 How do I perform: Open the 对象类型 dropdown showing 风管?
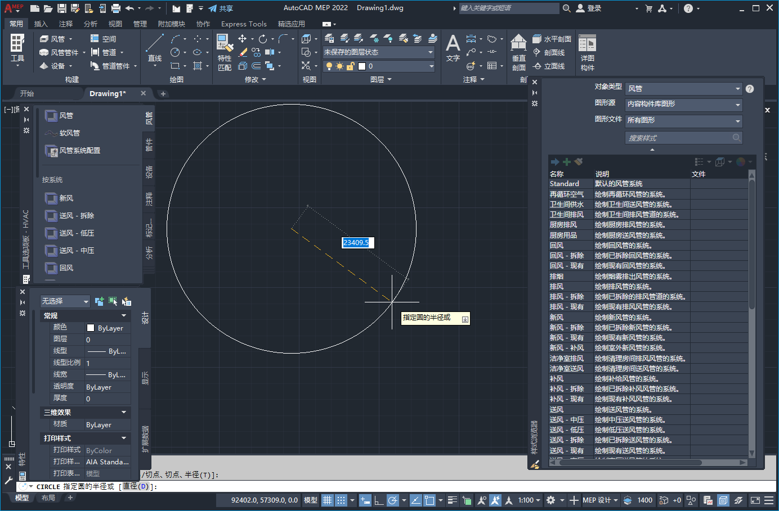[x=683, y=88]
